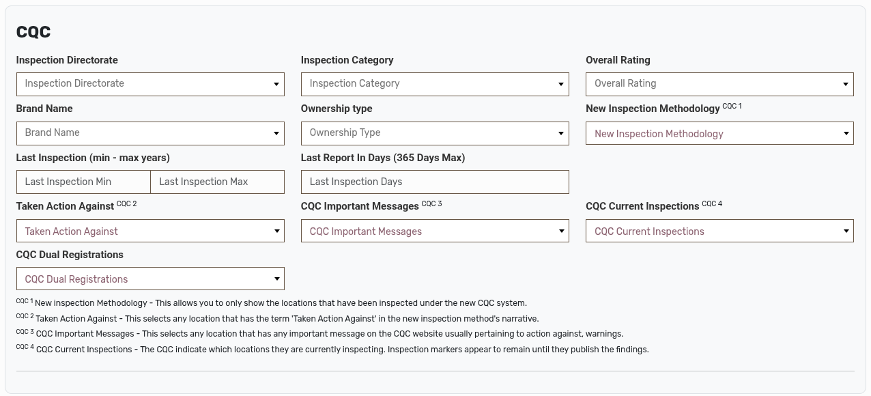Click the CQC Dual Registrations dropdown chevron
This screenshot has height=396, width=871.
pyautogui.click(x=276, y=279)
